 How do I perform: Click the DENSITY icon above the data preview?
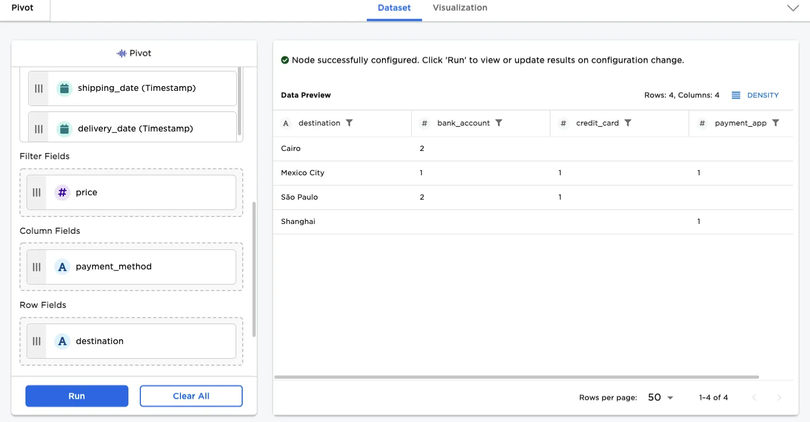click(x=736, y=95)
